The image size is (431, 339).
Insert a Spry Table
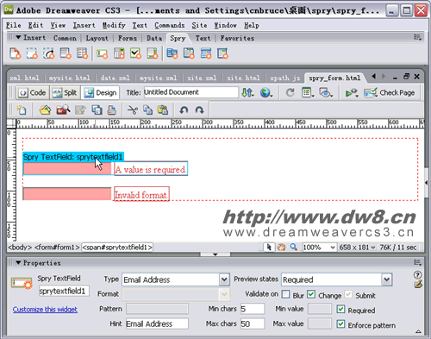point(82,53)
